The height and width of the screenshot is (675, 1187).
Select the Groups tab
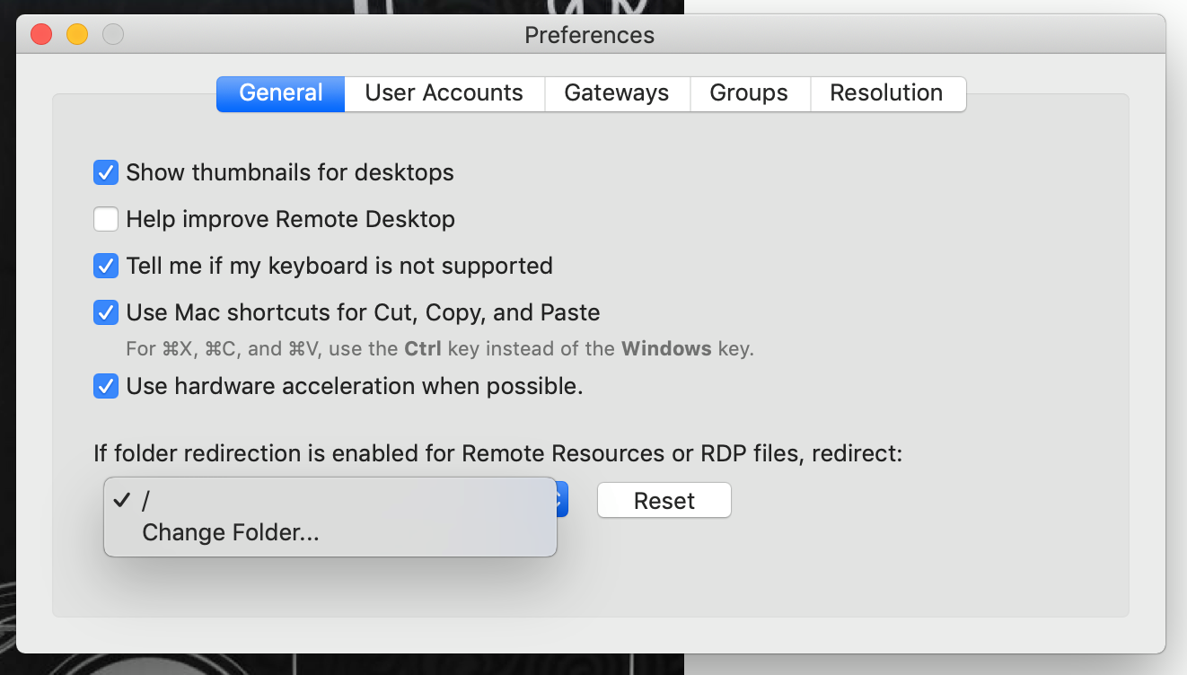(749, 93)
